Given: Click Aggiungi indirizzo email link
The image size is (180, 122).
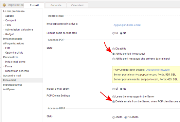Looking at the screenshot, I should [x=127, y=25].
